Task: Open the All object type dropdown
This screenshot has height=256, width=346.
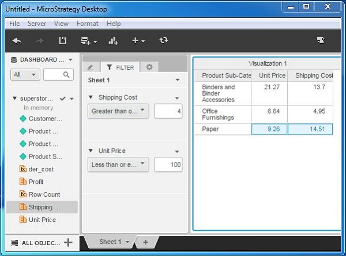Action: (25, 75)
